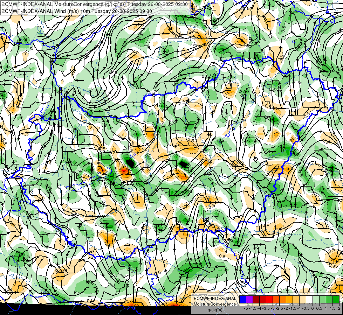Select legend swatch between -4.5 and -4

click(x=256, y=300)
